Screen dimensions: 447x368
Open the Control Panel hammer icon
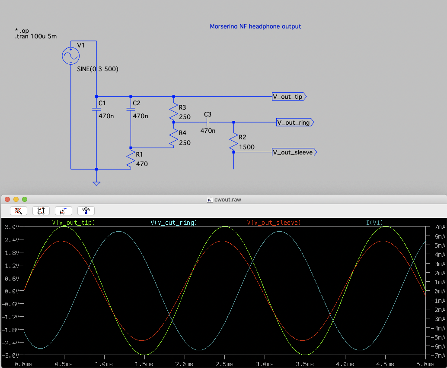[86, 211]
